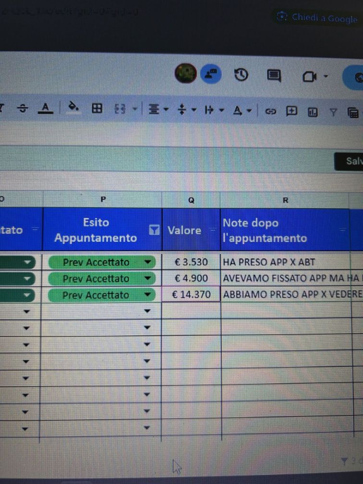Viewport: 363px width, 484px height.
Task: Select the € 14.370 value cell
Action: coord(192,294)
